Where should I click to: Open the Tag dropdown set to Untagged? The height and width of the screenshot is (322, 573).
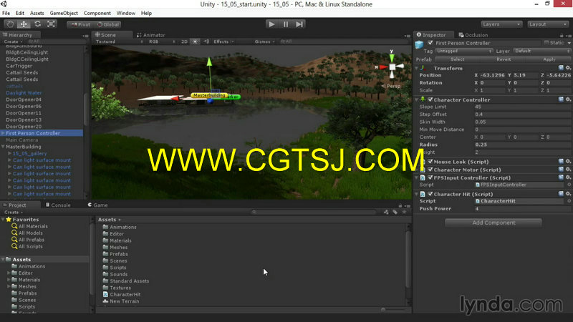coord(464,51)
